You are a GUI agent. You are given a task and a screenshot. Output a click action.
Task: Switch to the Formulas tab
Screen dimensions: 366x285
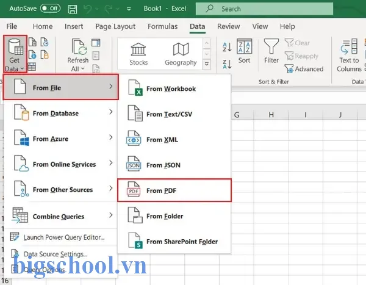point(163,26)
